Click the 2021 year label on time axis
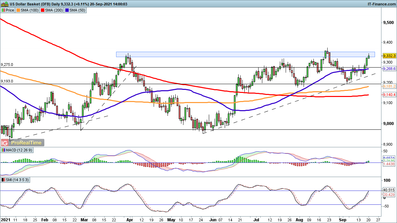The width and height of the screenshot is (397, 223). (5, 220)
